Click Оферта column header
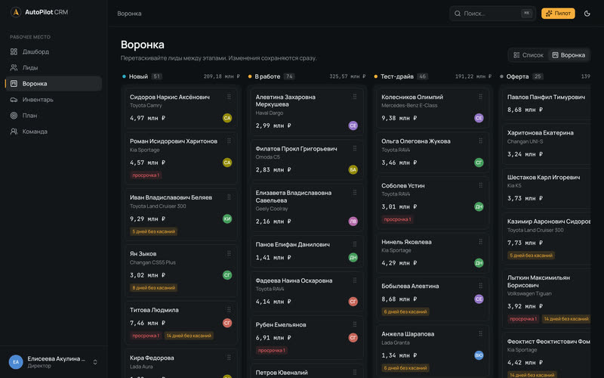The height and width of the screenshot is (378, 604). coord(517,76)
